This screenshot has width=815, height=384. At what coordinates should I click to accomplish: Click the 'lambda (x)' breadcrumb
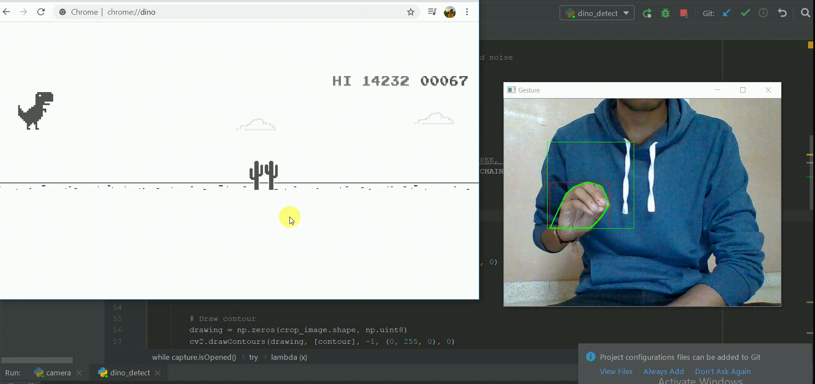289,357
